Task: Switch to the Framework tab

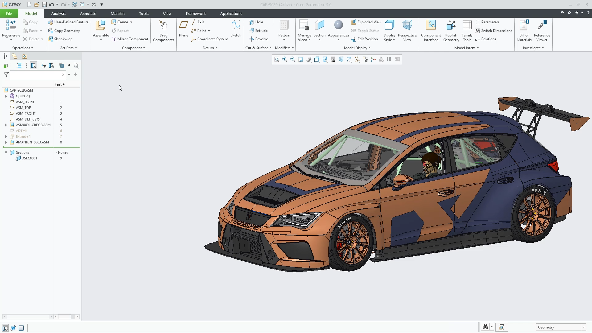Action: point(195,14)
